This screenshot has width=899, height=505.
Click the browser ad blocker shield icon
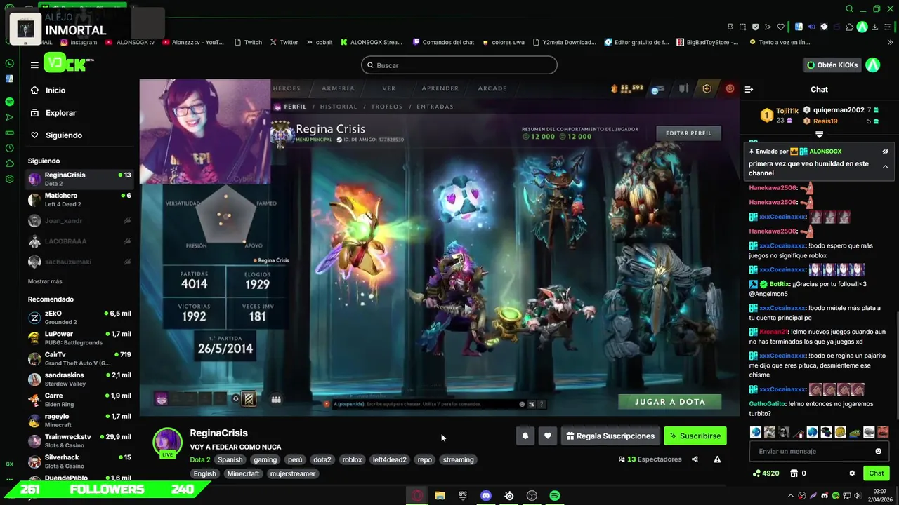(x=755, y=27)
